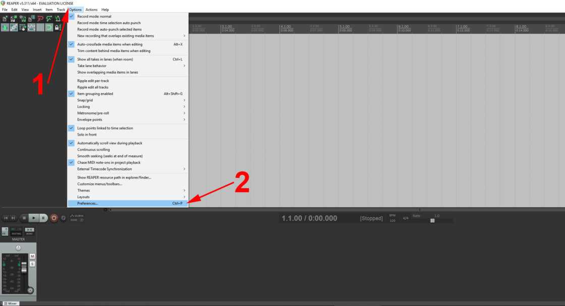
Task: Toggle the locking padlock icon
Action: pos(57,27)
